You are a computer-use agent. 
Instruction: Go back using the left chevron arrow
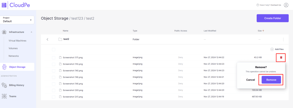47,39
